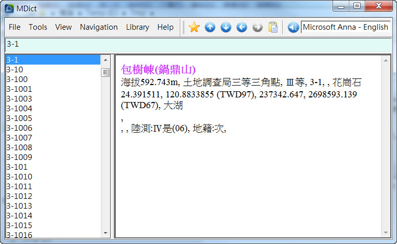Go back with the left arrow icon

(242, 27)
